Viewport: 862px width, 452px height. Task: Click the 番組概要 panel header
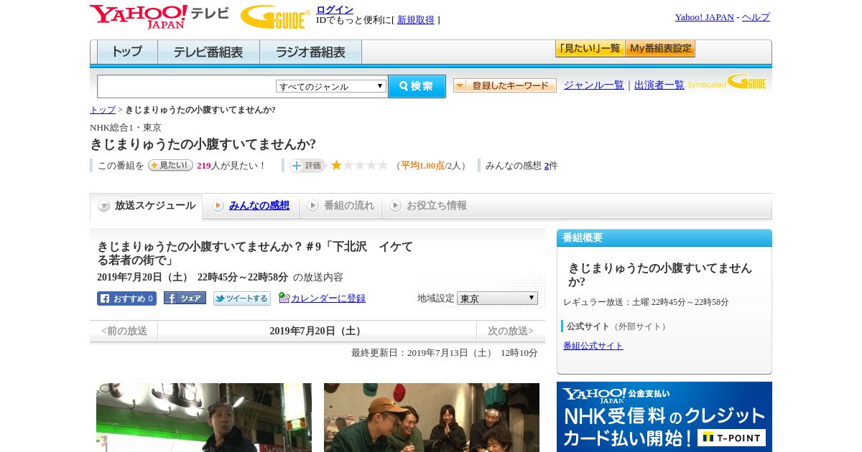(x=664, y=238)
